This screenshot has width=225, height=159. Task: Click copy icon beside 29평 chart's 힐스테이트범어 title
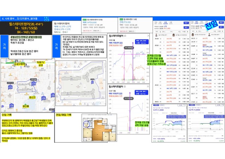pyautogui.click(x=124, y=86)
